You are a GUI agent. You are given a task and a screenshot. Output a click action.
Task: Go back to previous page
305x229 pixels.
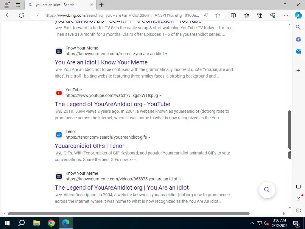(8, 15)
